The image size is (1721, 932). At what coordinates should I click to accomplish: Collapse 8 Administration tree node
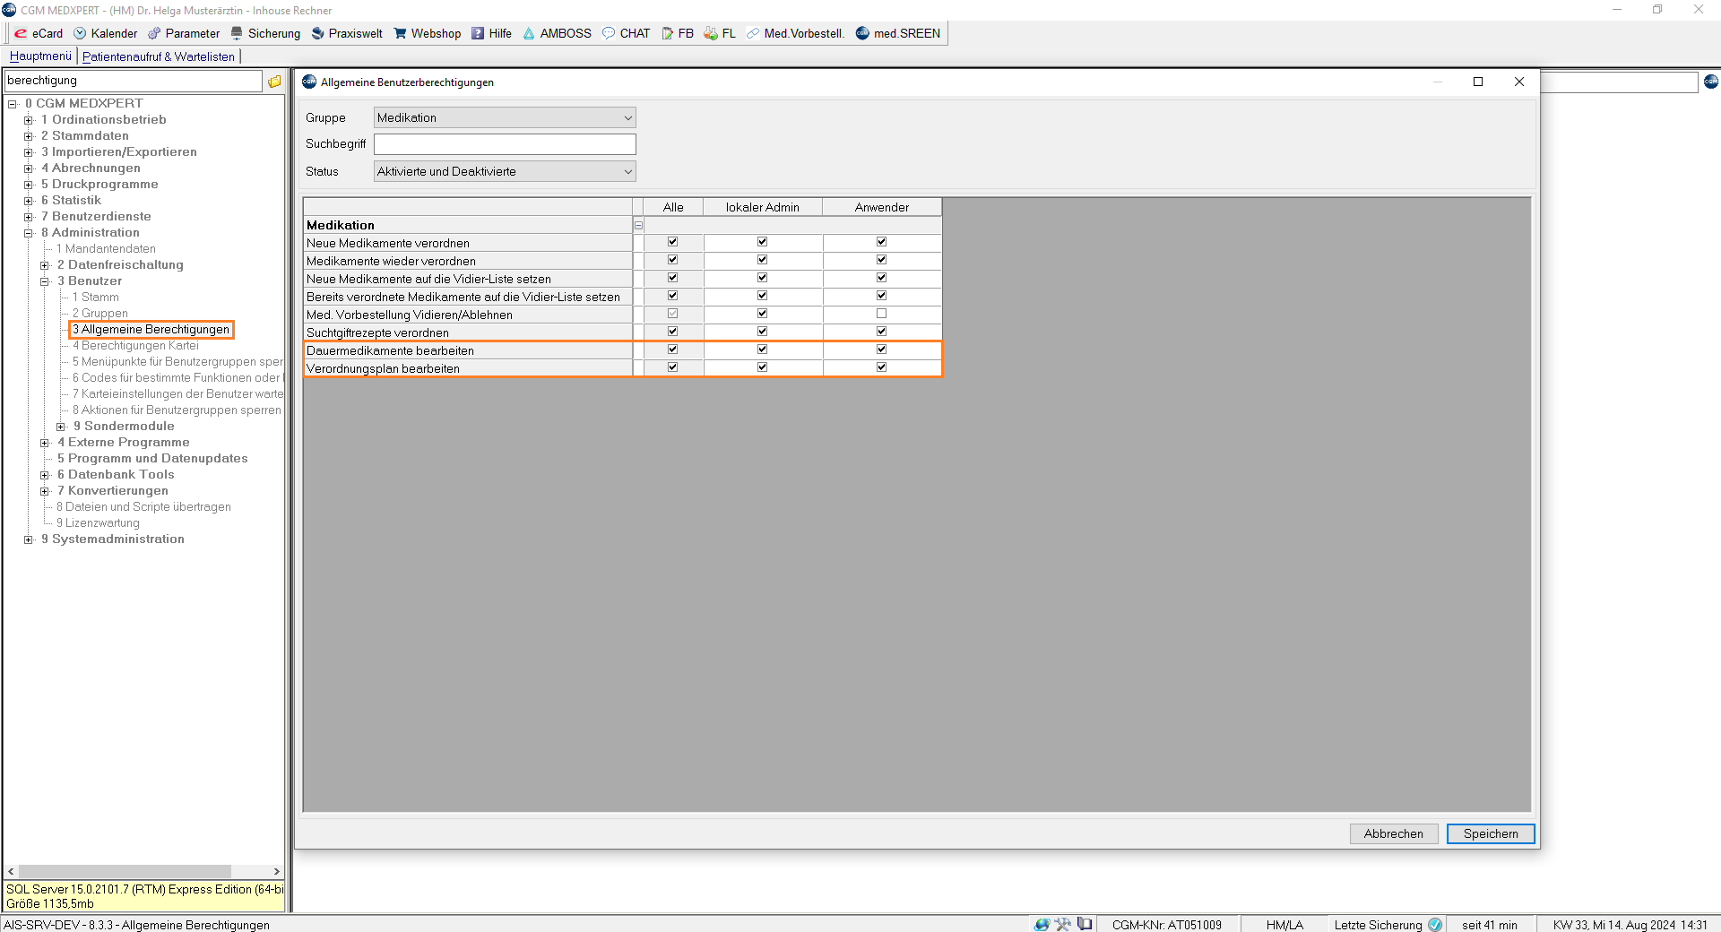click(29, 233)
